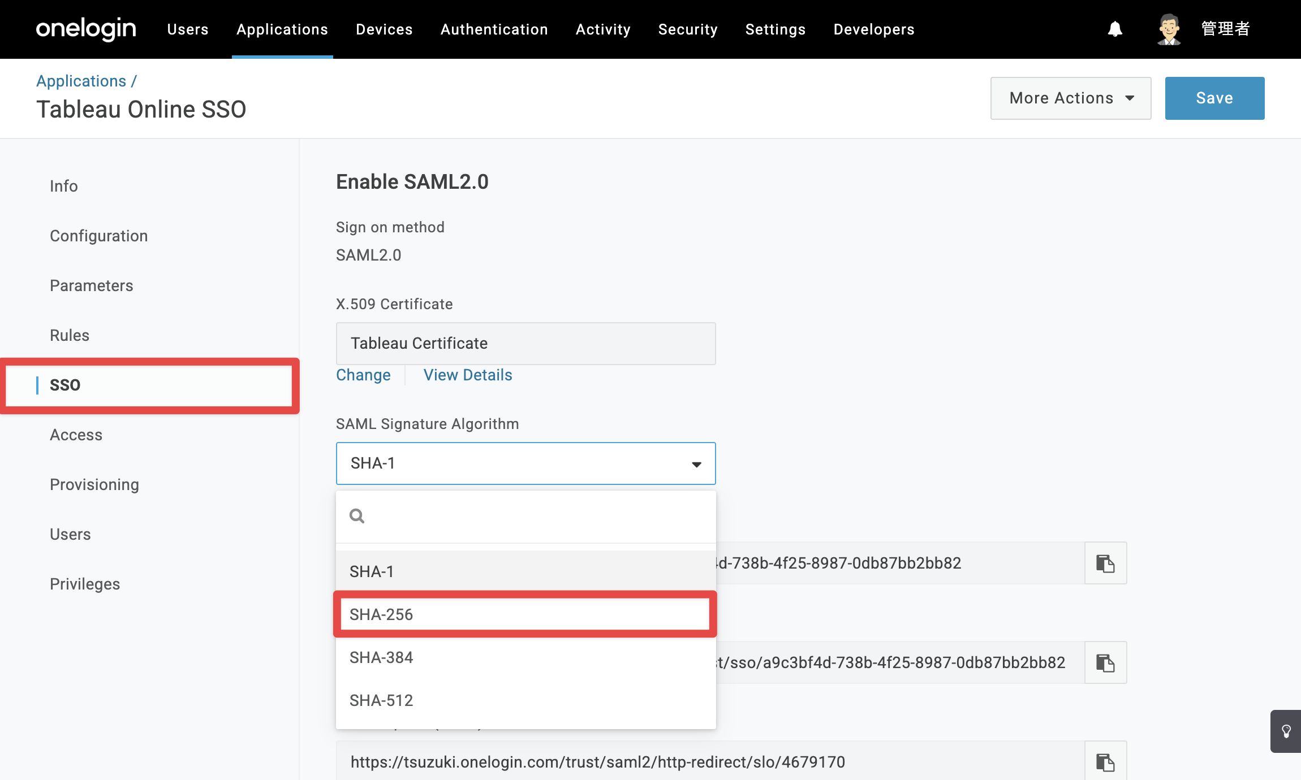1301x780 pixels.
Task: Open the lightbulb help widget
Action: click(1286, 731)
